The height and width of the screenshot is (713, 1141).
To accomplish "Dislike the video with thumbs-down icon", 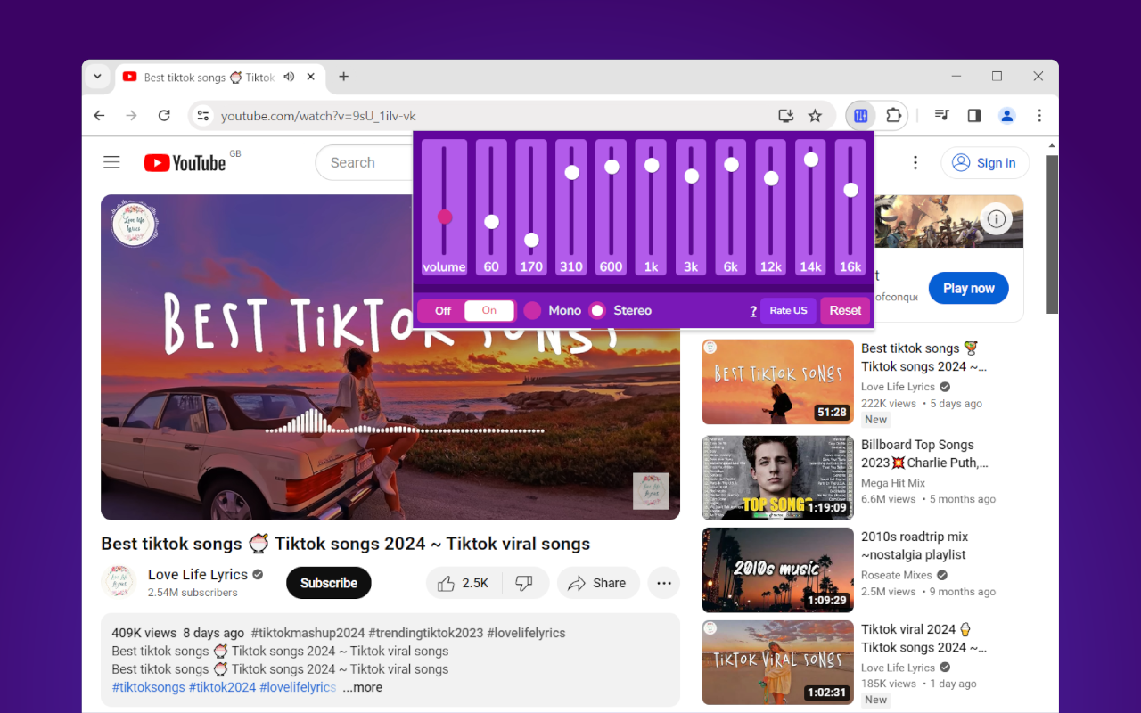I will 524,583.
